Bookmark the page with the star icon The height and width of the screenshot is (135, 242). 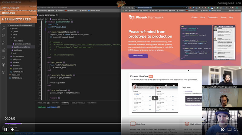(187, 8)
